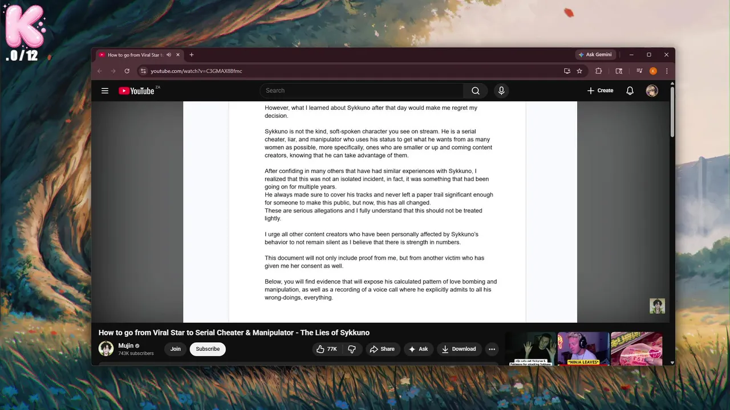Screen dimensions: 730x410
Task: Open the Mujin channel name link
Action: pos(125,346)
